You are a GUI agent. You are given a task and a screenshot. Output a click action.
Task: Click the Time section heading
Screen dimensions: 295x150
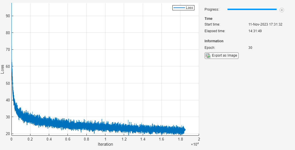[209, 19]
